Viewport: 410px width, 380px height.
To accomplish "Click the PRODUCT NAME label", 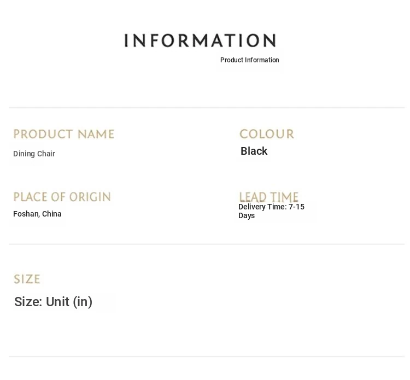I will point(64,134).
